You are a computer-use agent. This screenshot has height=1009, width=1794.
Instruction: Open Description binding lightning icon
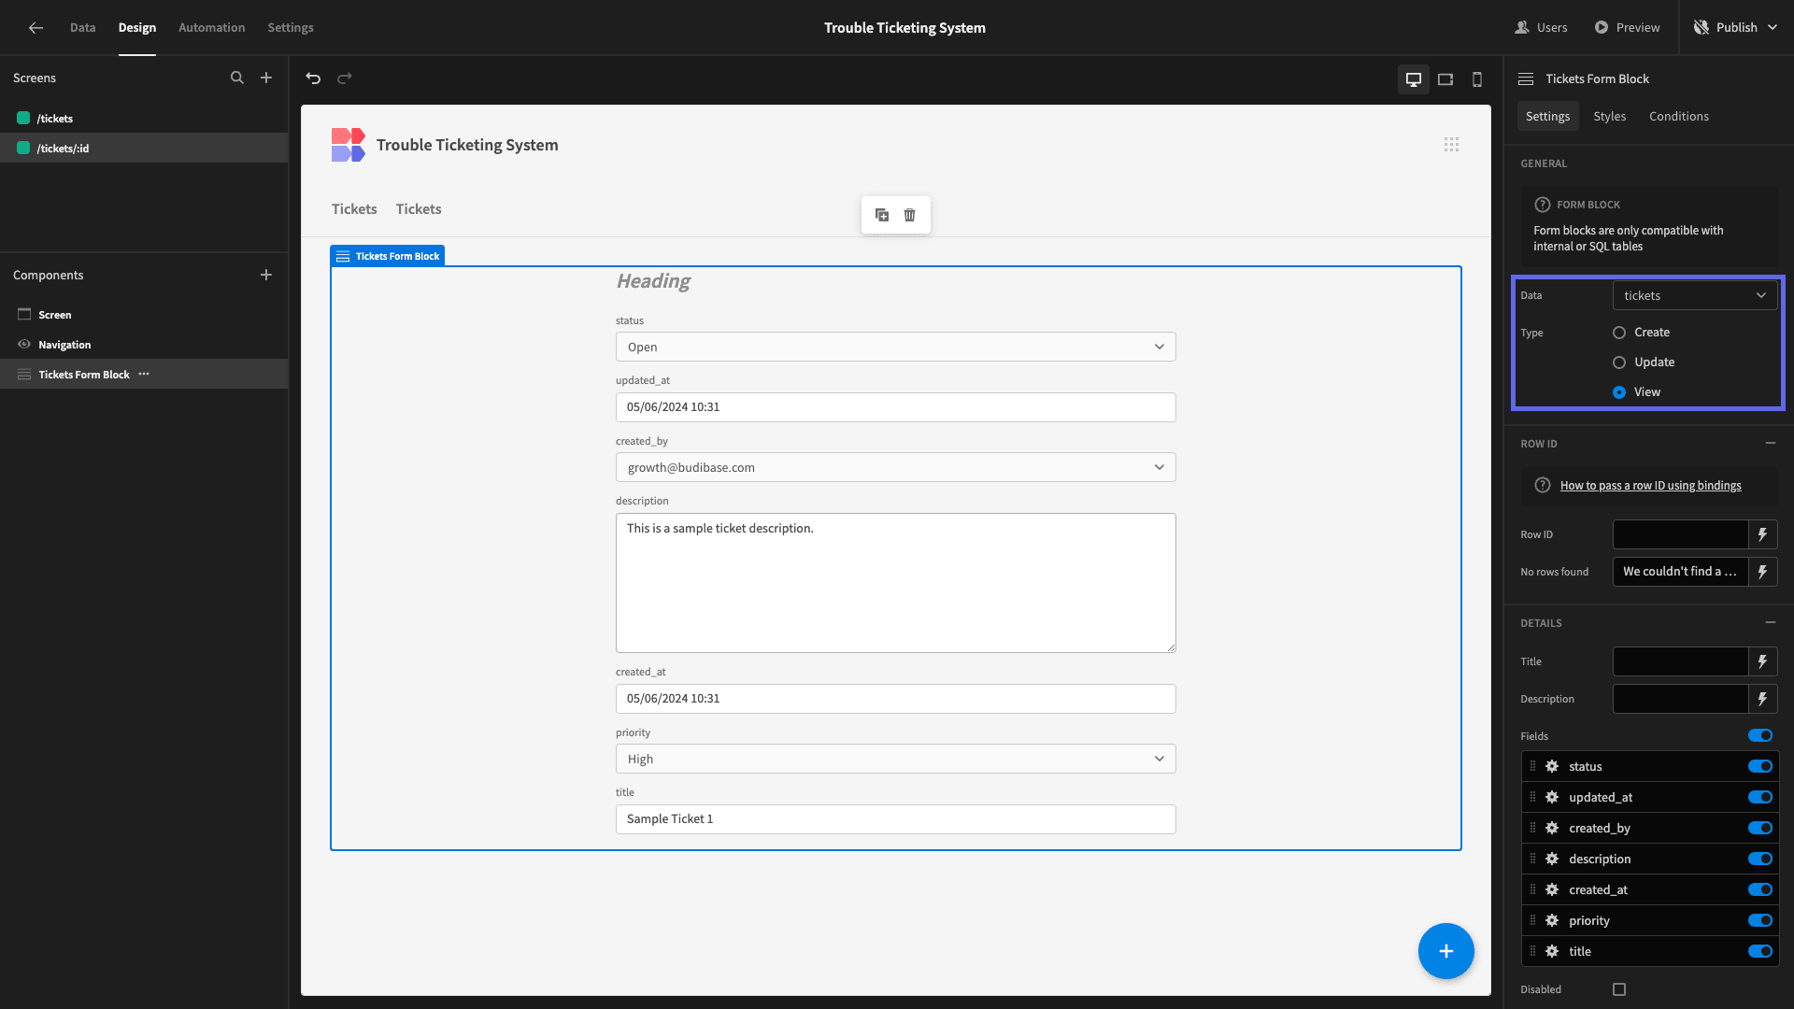point(1763,699)
